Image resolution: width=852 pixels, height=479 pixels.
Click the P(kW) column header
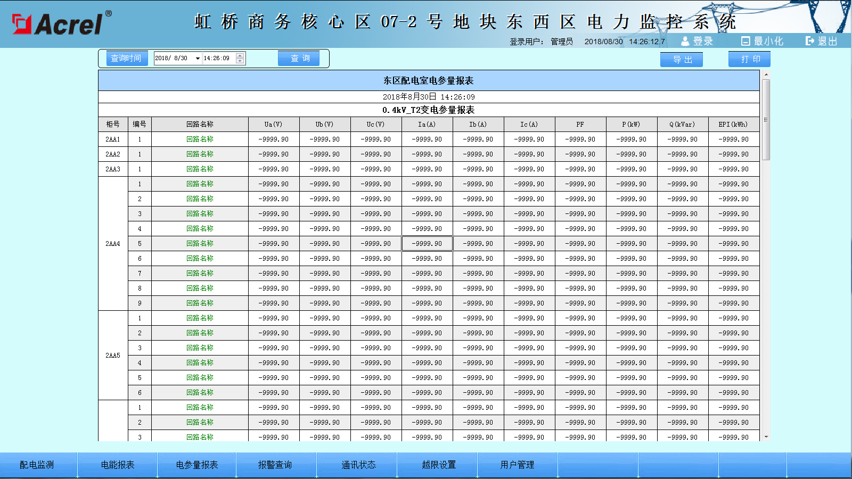pyautogui.click(x=632, y=125)
